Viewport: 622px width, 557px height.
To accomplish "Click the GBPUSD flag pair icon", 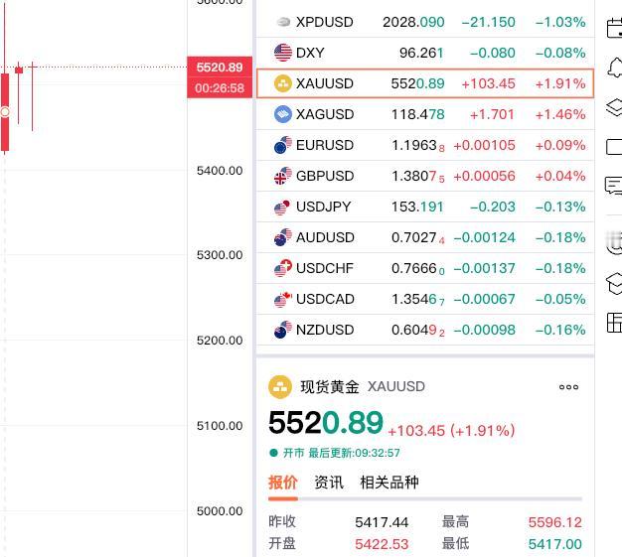I will pos(283,176).
